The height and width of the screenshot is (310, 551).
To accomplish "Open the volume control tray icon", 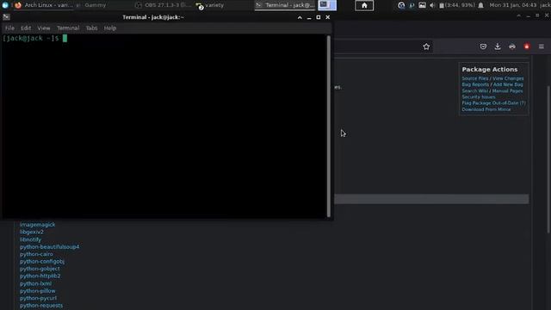I will [x=432, y=5].
